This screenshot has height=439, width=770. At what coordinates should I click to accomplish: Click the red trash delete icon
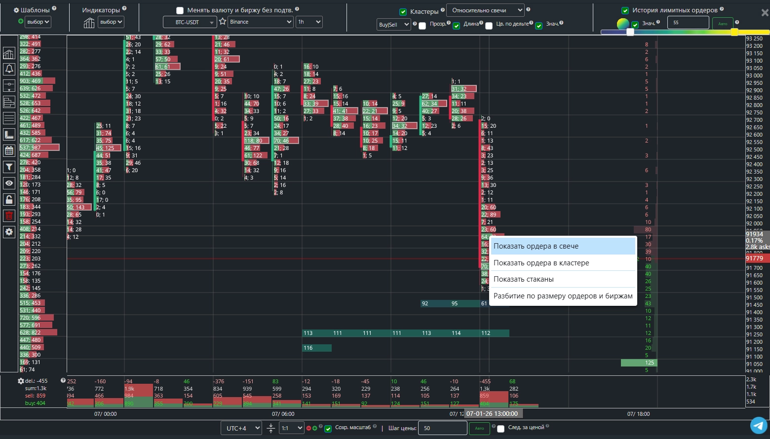click(9, 216)
